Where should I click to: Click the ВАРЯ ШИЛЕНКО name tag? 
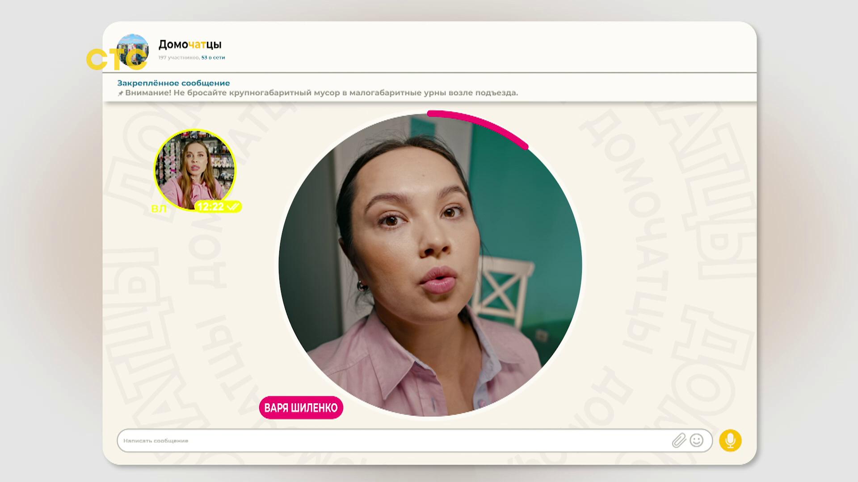[301, 407]
